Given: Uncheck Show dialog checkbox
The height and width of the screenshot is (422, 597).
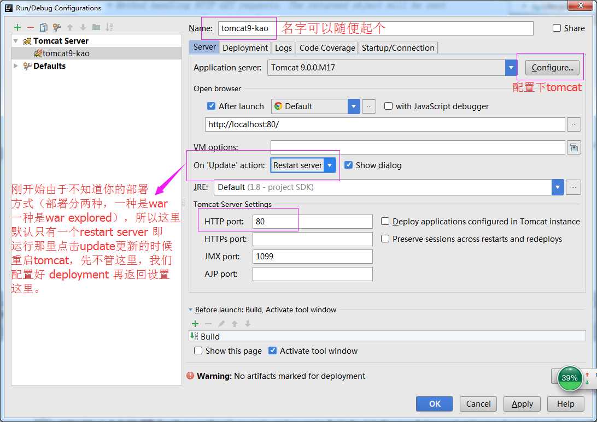Looking at the screenshot, I should coord(348,165).
